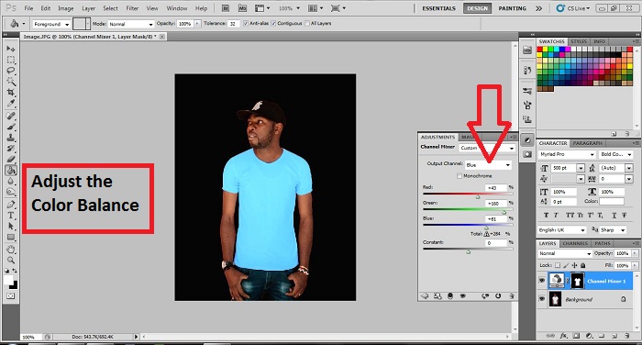Click the Constant slider handle
Screen dimensions: 642x345
pos(469,251)
